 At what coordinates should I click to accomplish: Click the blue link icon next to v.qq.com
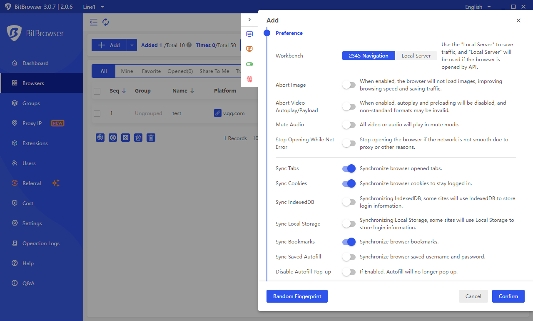click(218, 113)
